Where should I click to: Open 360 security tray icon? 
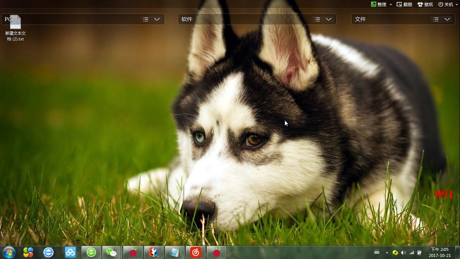point(395,253)
